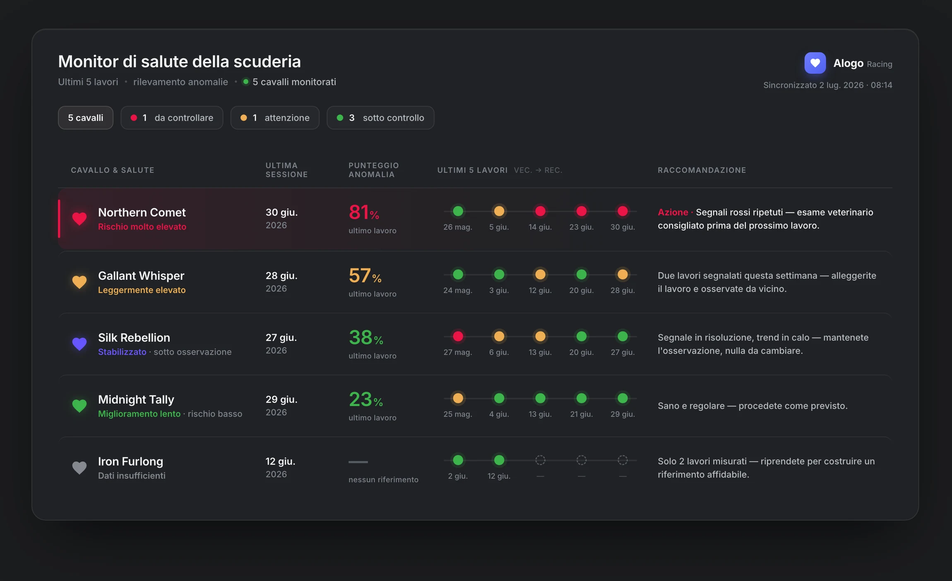Screen dimensions: 952x581
Task: Open the Silk Rebellion horse name
Action: coord(134,338)
